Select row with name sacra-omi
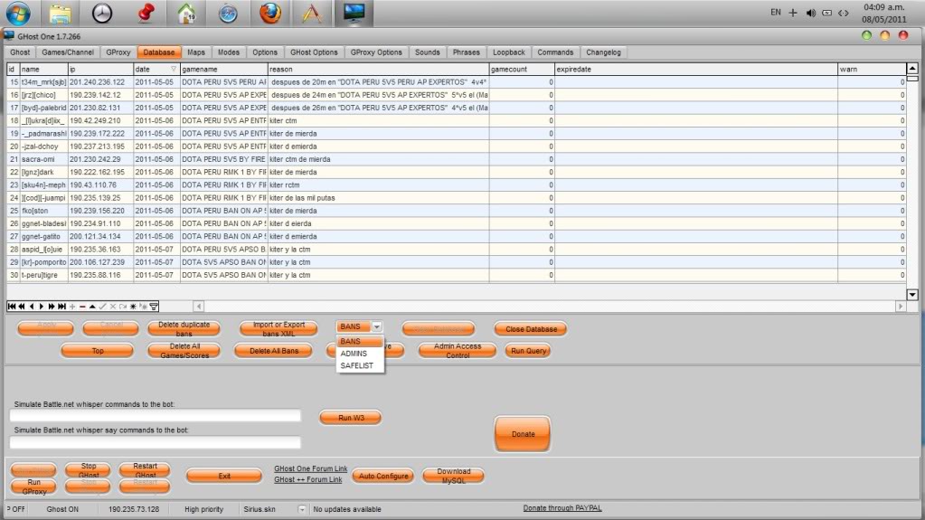Viewport: 925px width, 520px height. point(457,159)
